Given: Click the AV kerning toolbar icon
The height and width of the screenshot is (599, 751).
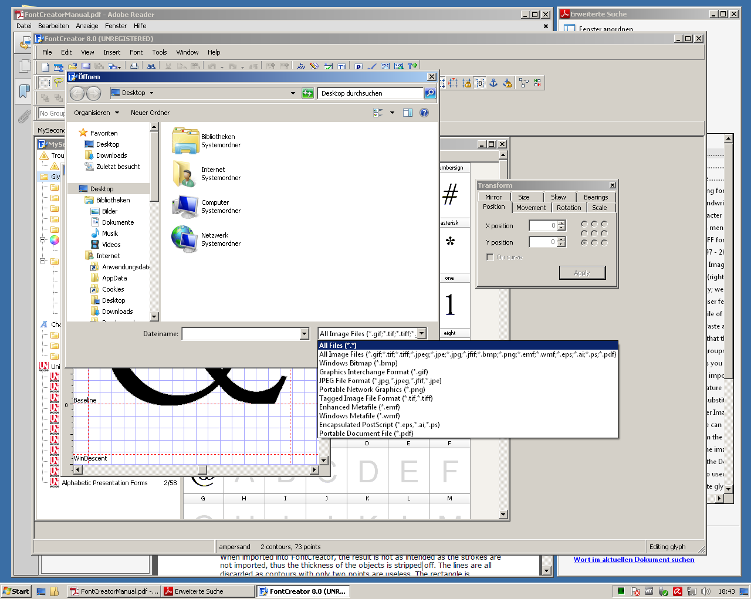Looking at the screenshot, I should pos(301,67).
